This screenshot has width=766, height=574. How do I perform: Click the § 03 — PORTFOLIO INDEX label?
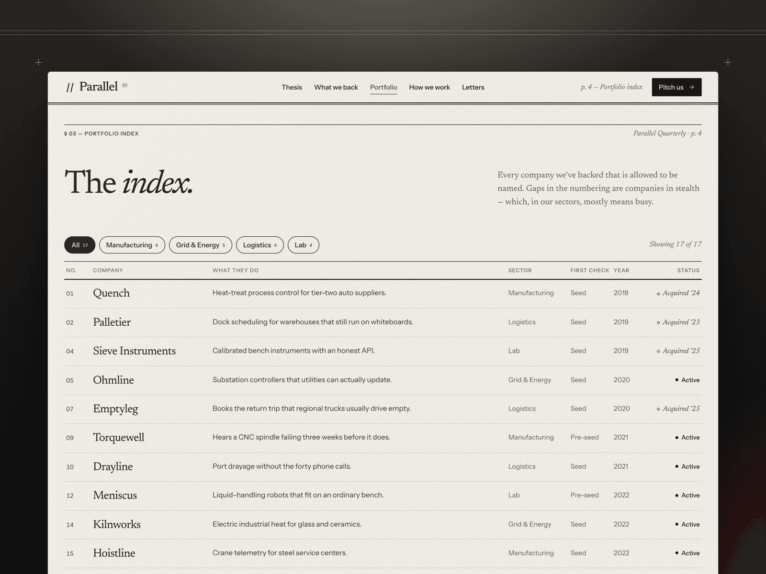[101, 133]
